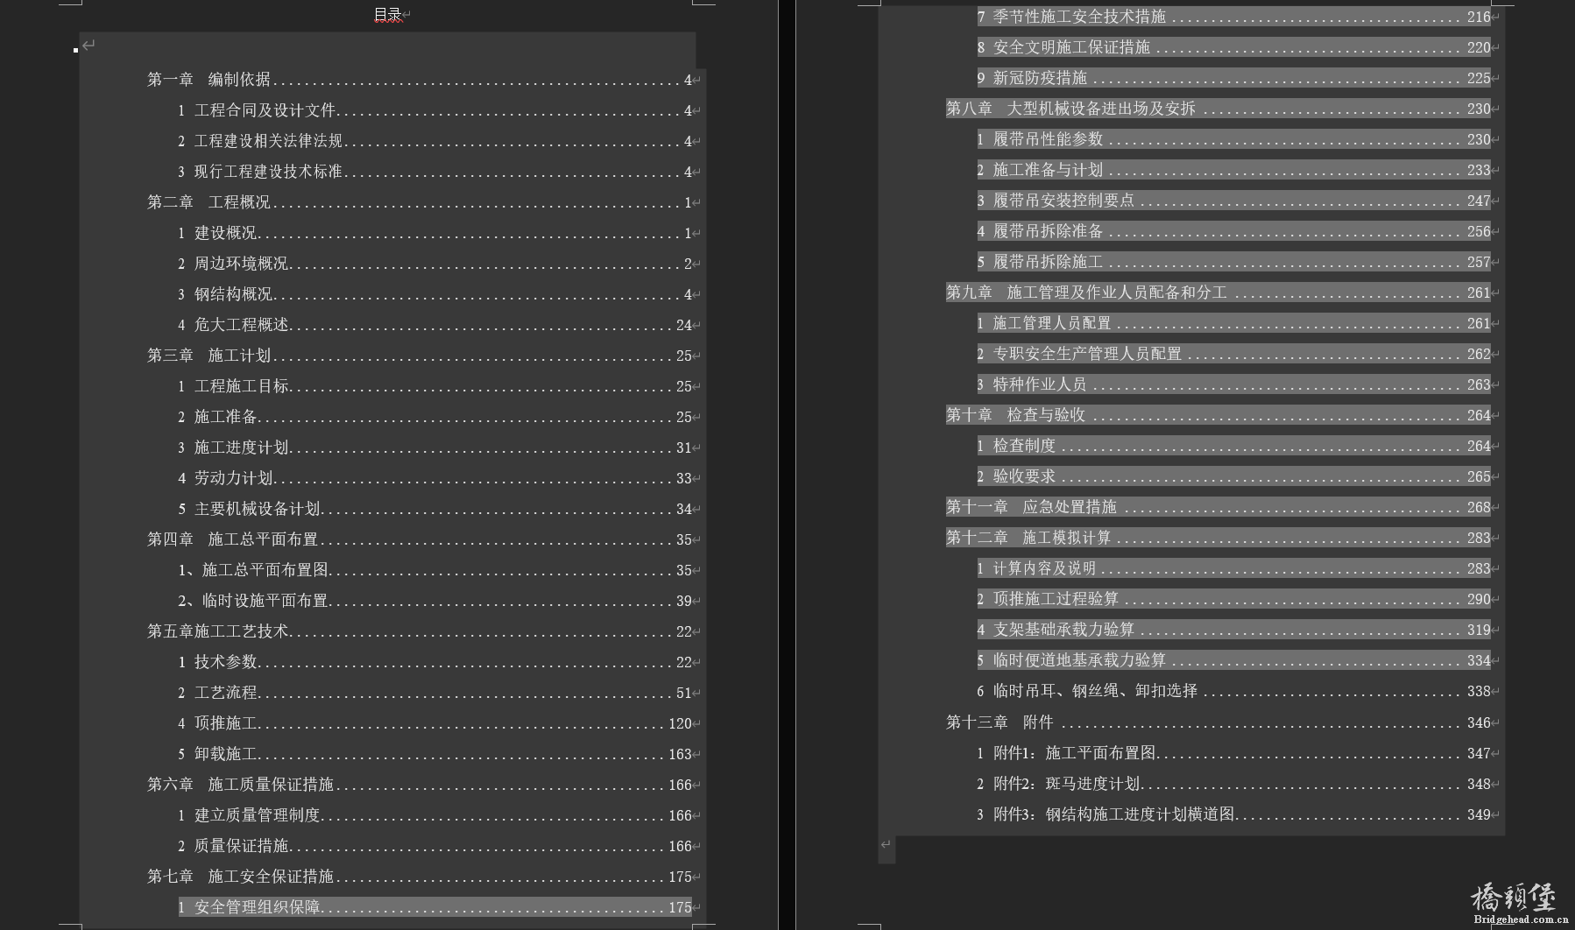
Task: Go to 第五章施工工艺技术 entry
Action: [420, 631]
